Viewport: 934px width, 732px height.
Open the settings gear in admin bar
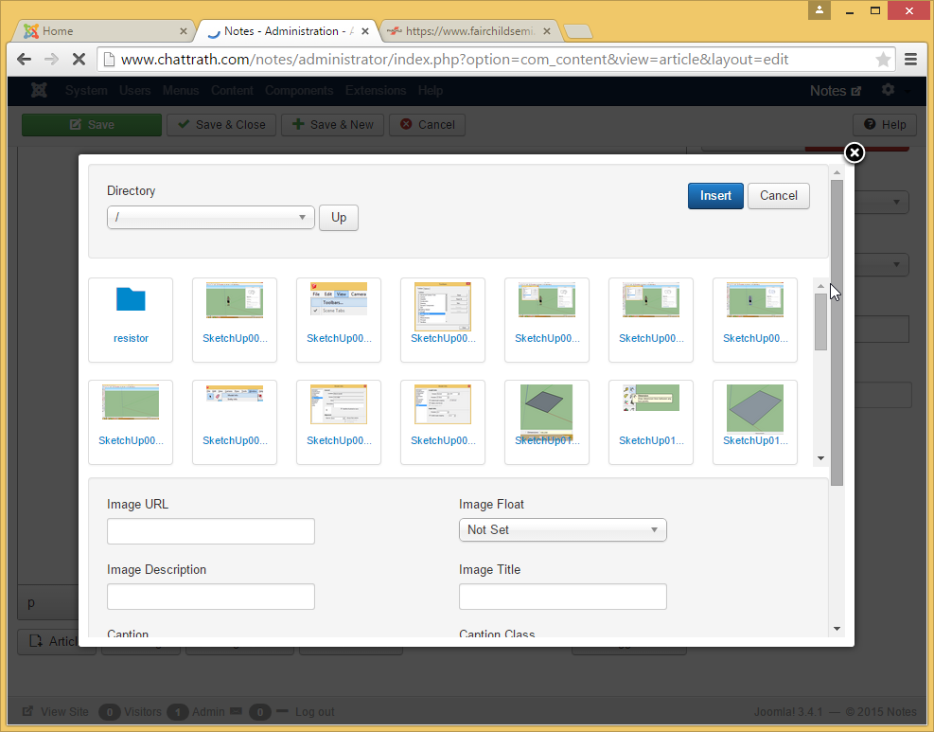pyautogui.click(x=888, y=90)
